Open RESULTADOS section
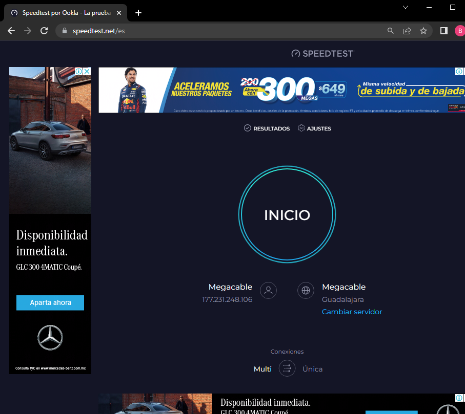This screenshot has width=465, height=414. [267, 128]
